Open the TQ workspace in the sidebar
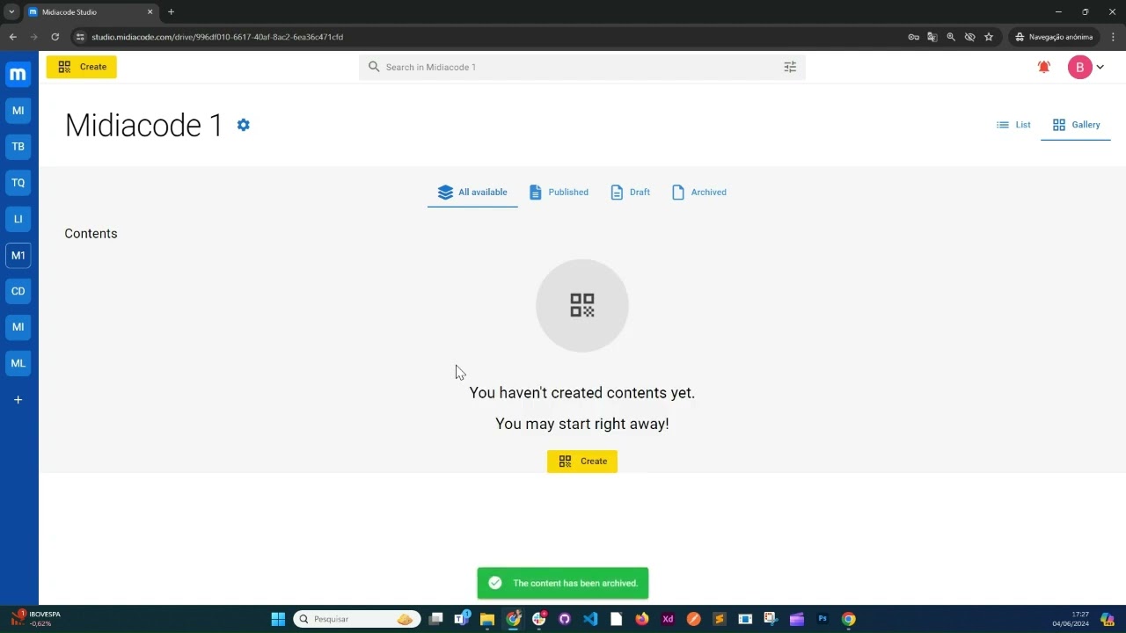Viewport: 1126px width, 633px height. pos(18,183)
